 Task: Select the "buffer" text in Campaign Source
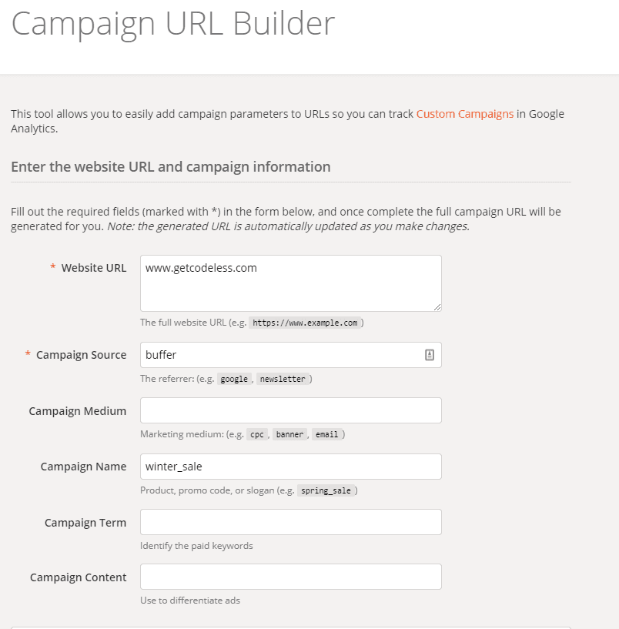tap(159, 354)
